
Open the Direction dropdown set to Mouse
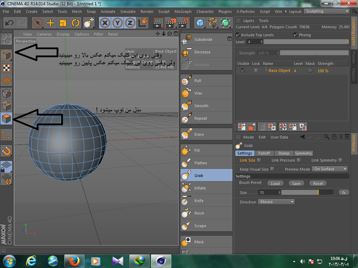point(277,202)
